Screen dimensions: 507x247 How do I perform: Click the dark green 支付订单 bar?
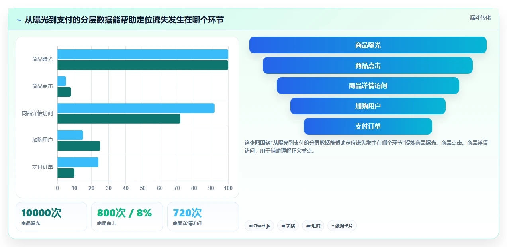coord(66,173)
